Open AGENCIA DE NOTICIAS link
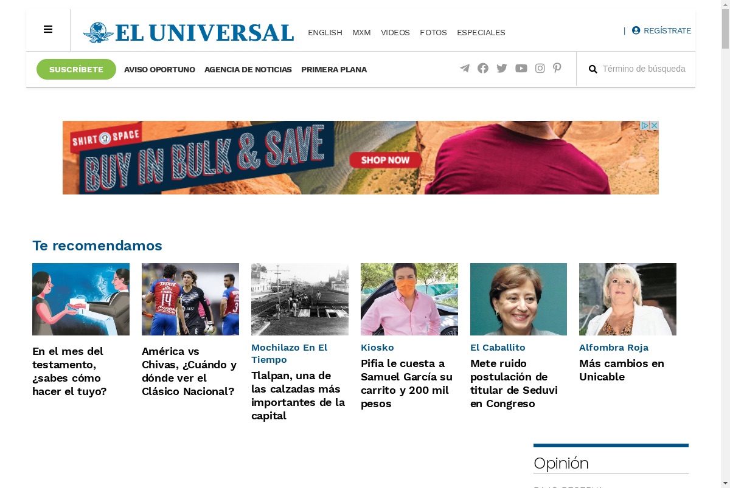This screenshot has height=488, width=730. [x=248, y=69]
